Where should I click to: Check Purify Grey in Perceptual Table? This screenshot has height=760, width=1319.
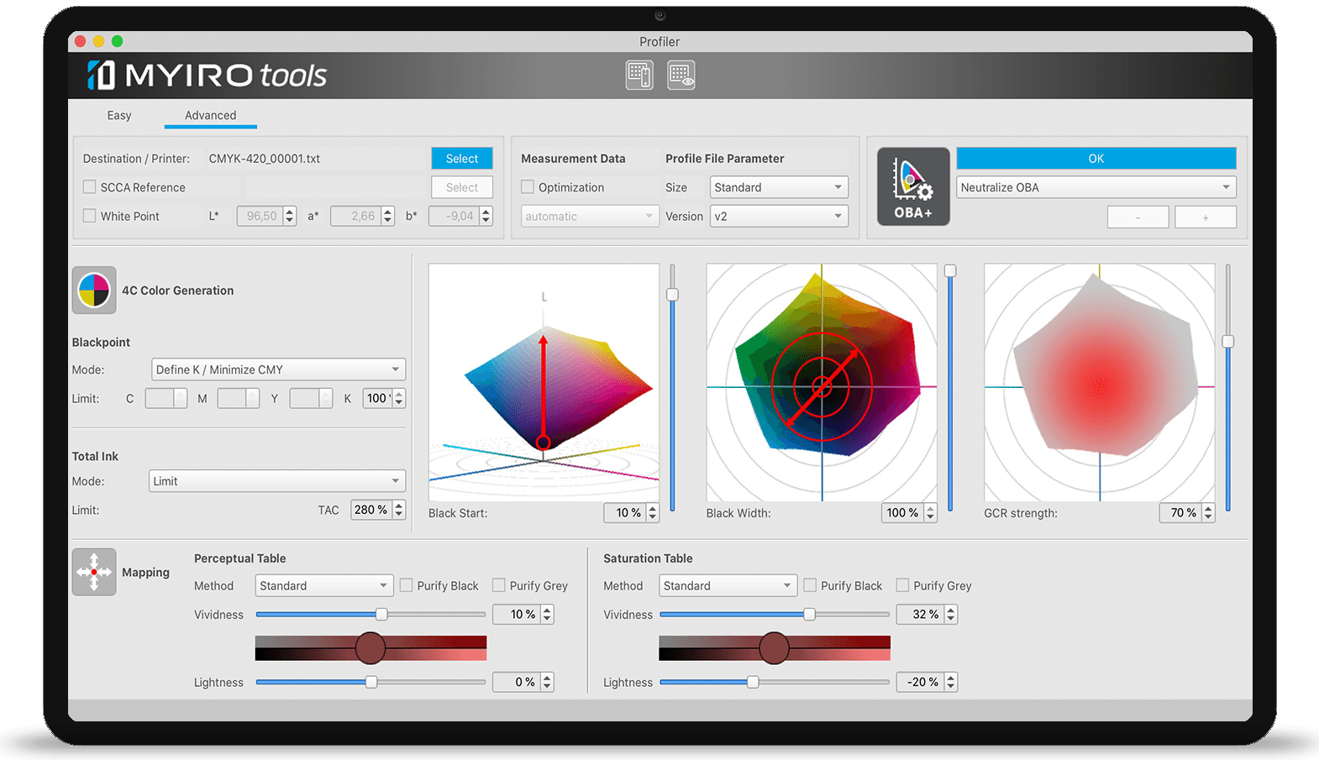499,585
